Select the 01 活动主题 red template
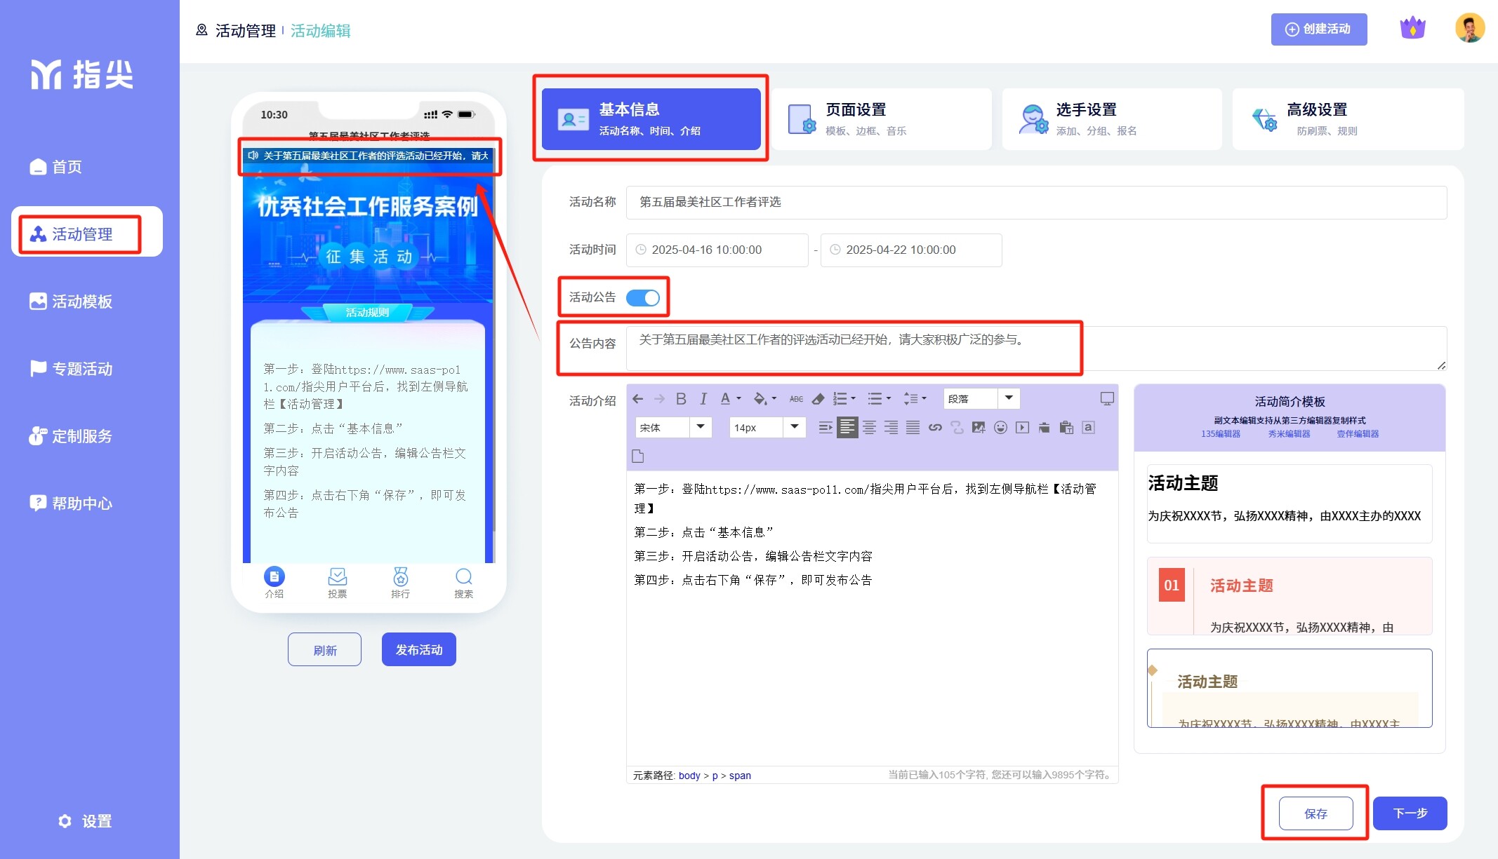Screen dimensions: 1498x859 point(1289,596)
